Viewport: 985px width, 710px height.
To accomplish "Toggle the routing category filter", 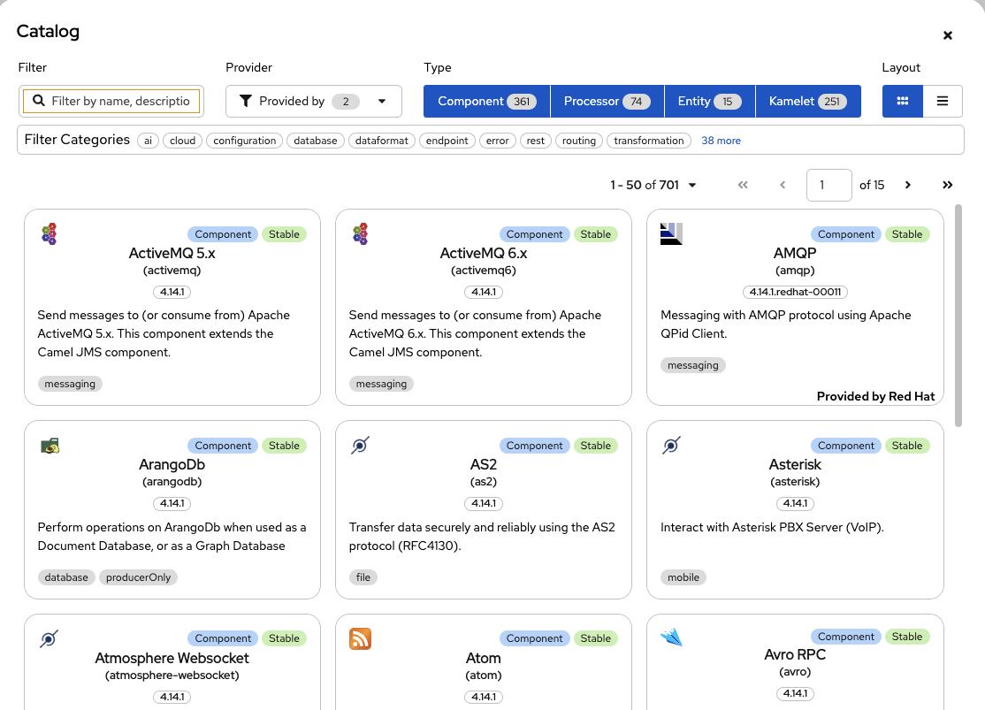I will [x=578, y=141].
